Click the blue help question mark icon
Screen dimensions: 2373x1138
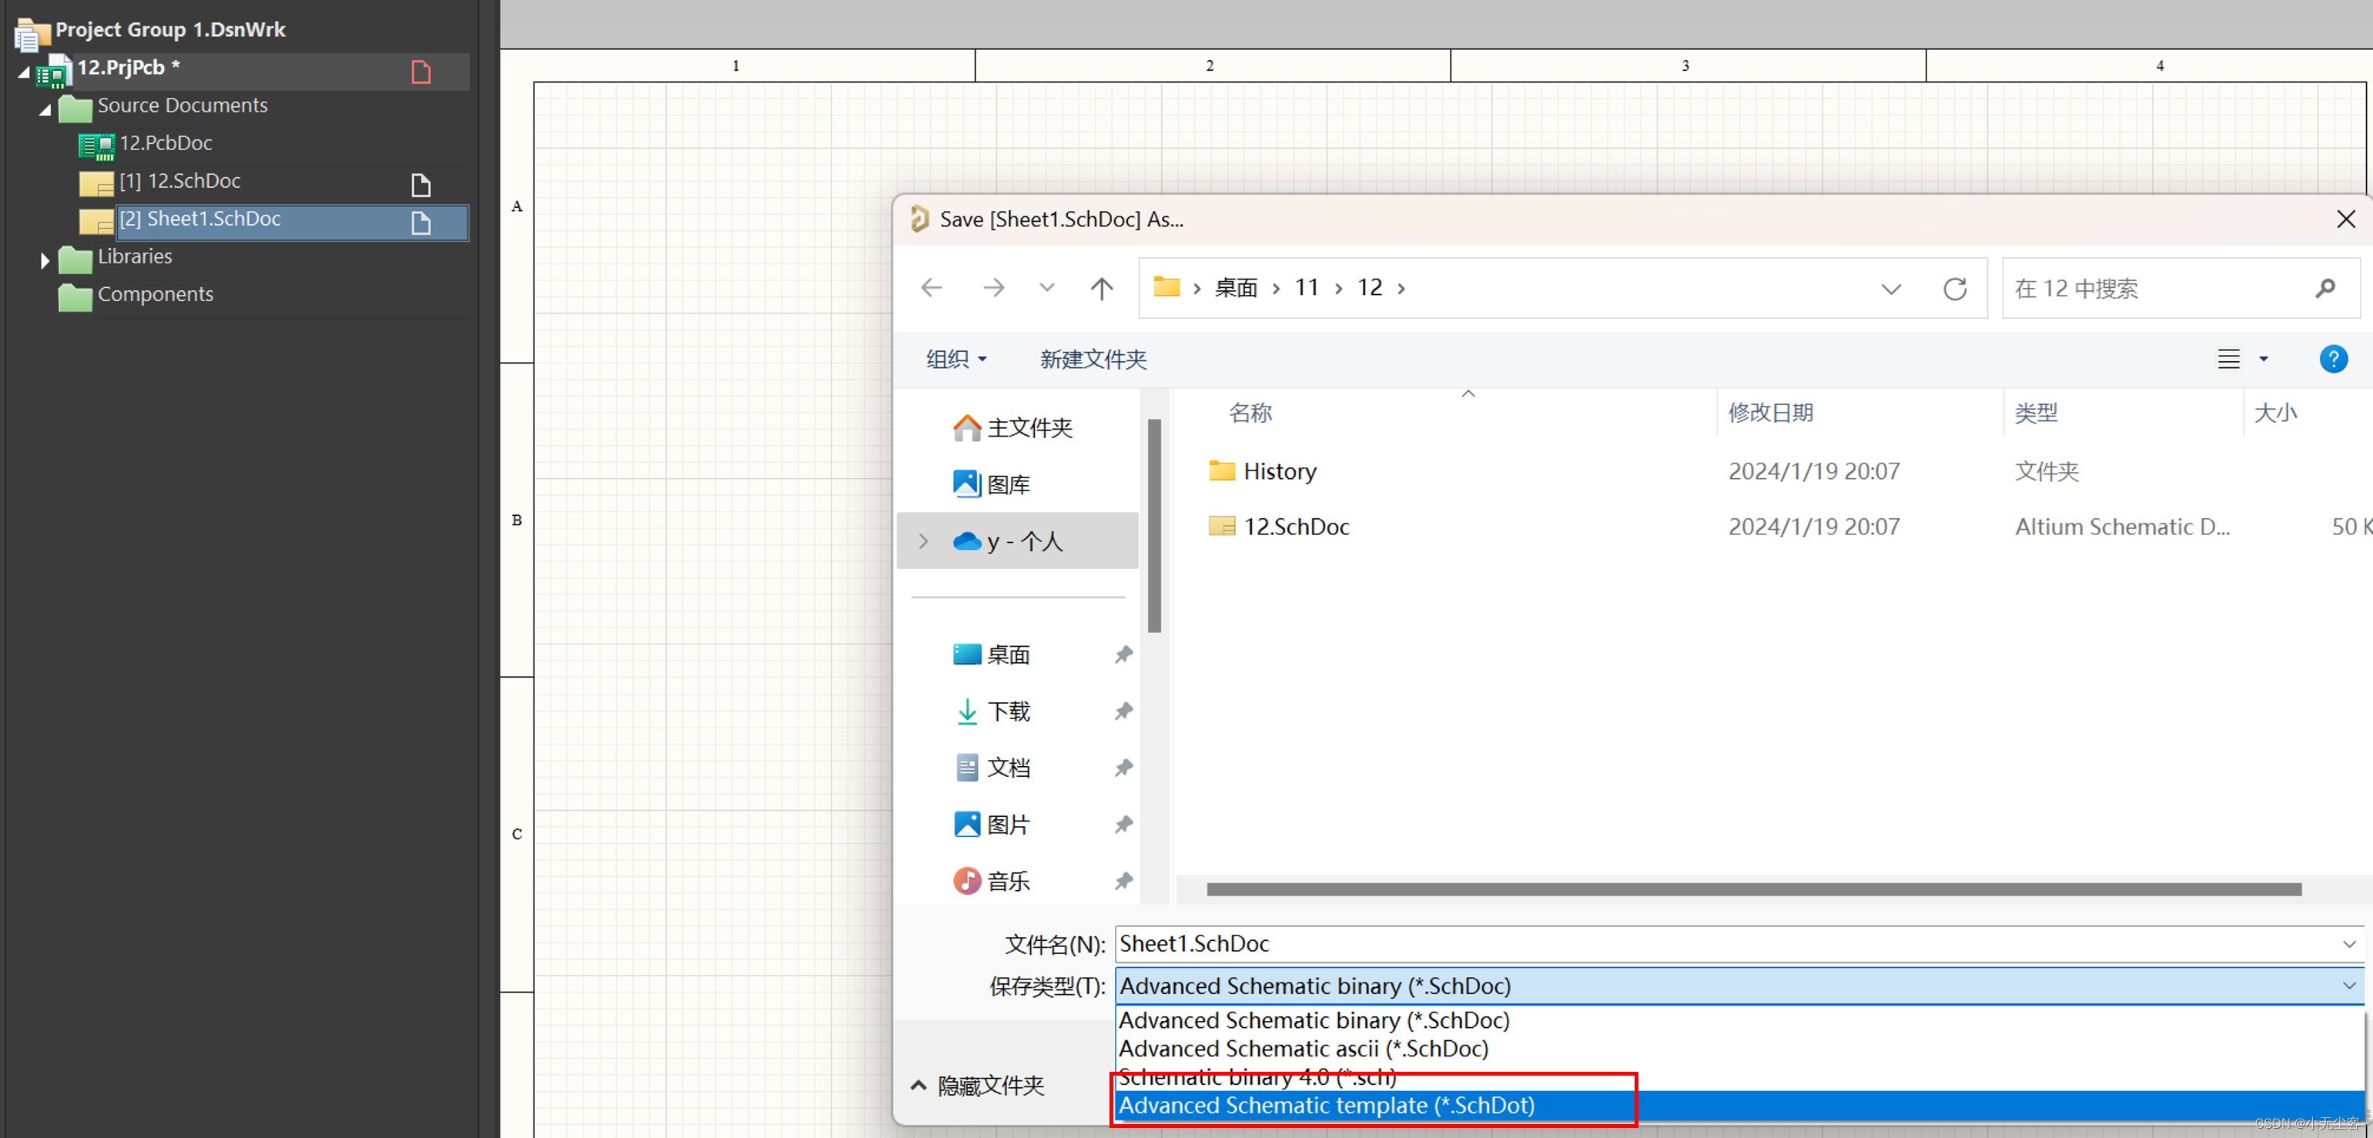(2332, 359)
